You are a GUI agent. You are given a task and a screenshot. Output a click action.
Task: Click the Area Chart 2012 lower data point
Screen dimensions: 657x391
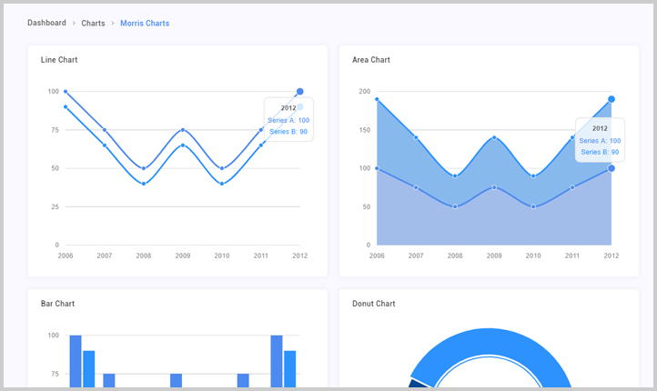point(612,168)
